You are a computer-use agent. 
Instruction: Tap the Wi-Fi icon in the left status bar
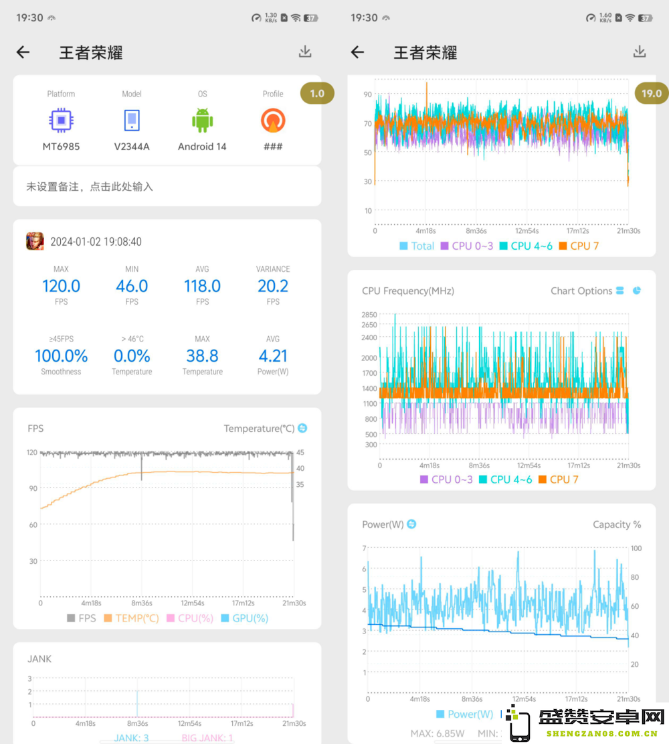pos(296,18)
